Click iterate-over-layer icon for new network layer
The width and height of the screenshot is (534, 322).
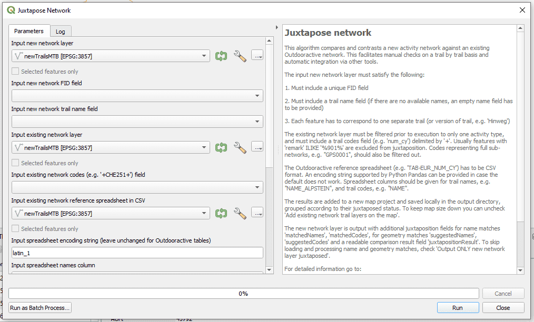pyautogui.click(x=221, y=56)
